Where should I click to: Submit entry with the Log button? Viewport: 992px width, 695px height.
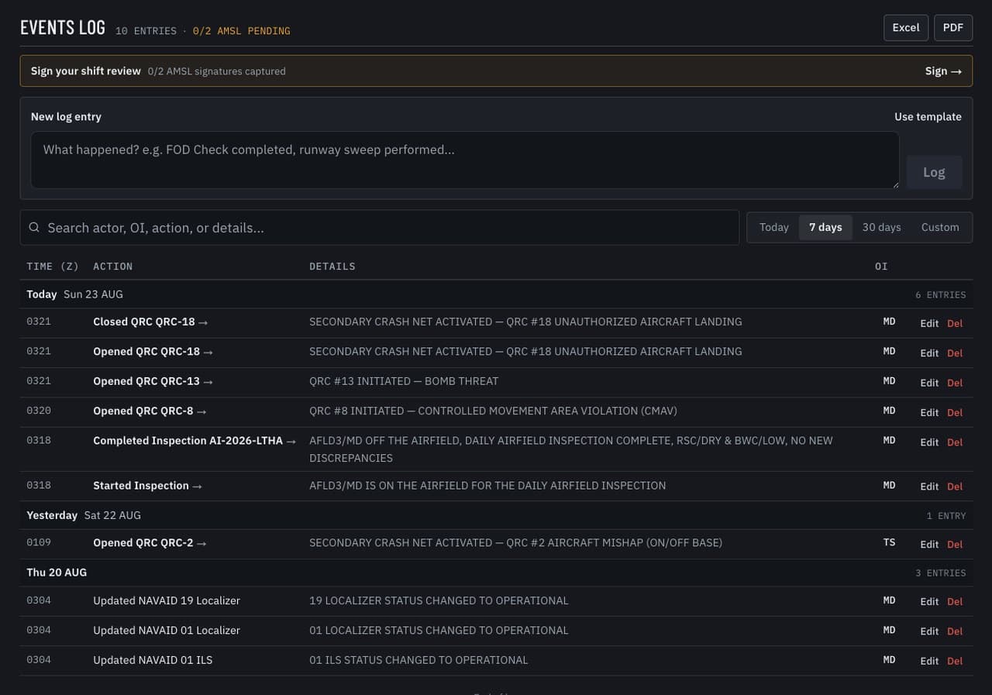(x=934, y=172)
